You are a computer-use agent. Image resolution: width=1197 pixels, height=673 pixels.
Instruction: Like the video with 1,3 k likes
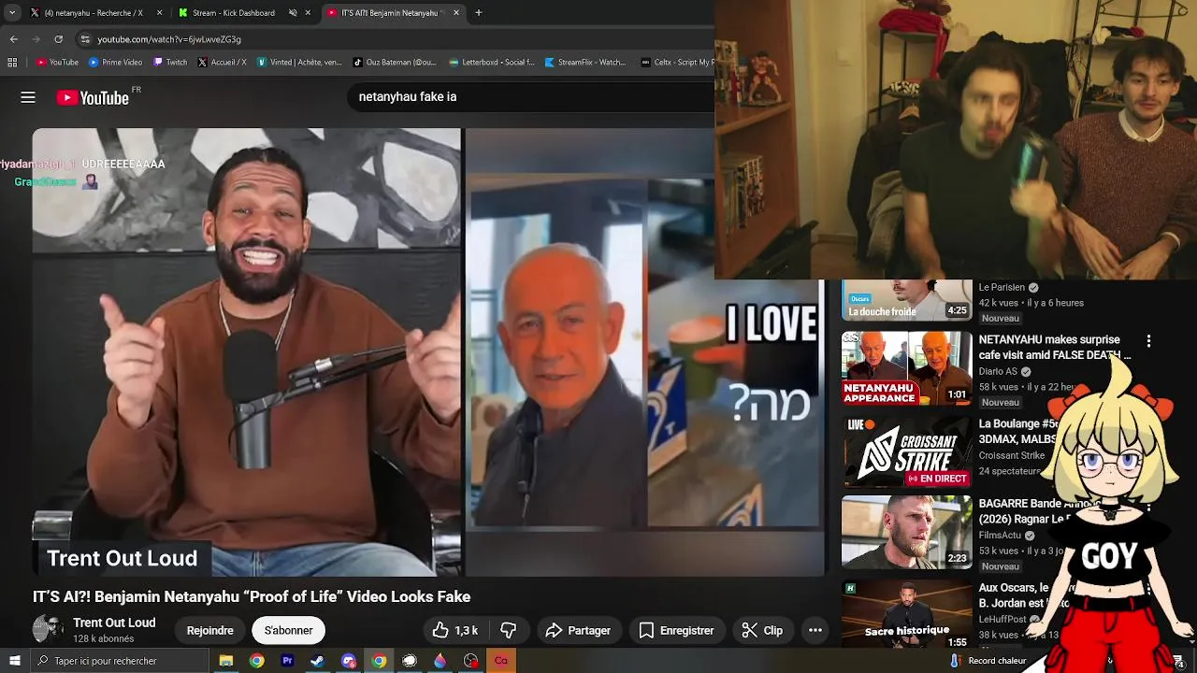(x=455, y=630)
